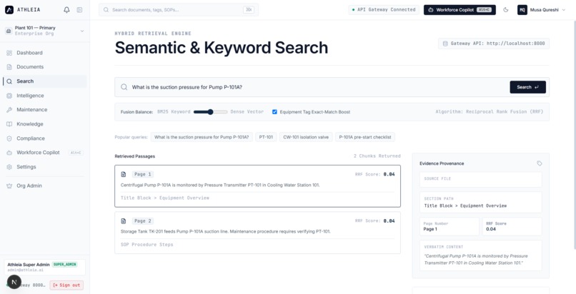Click the SOURCE FILE field

[480, 180]
